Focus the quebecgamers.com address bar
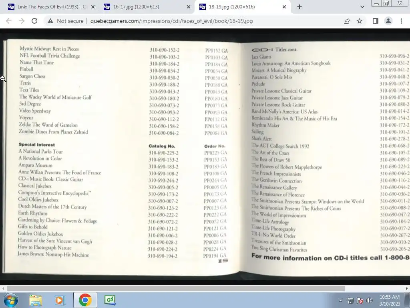Viewport: 410px width, 308px height. [171, 21]
